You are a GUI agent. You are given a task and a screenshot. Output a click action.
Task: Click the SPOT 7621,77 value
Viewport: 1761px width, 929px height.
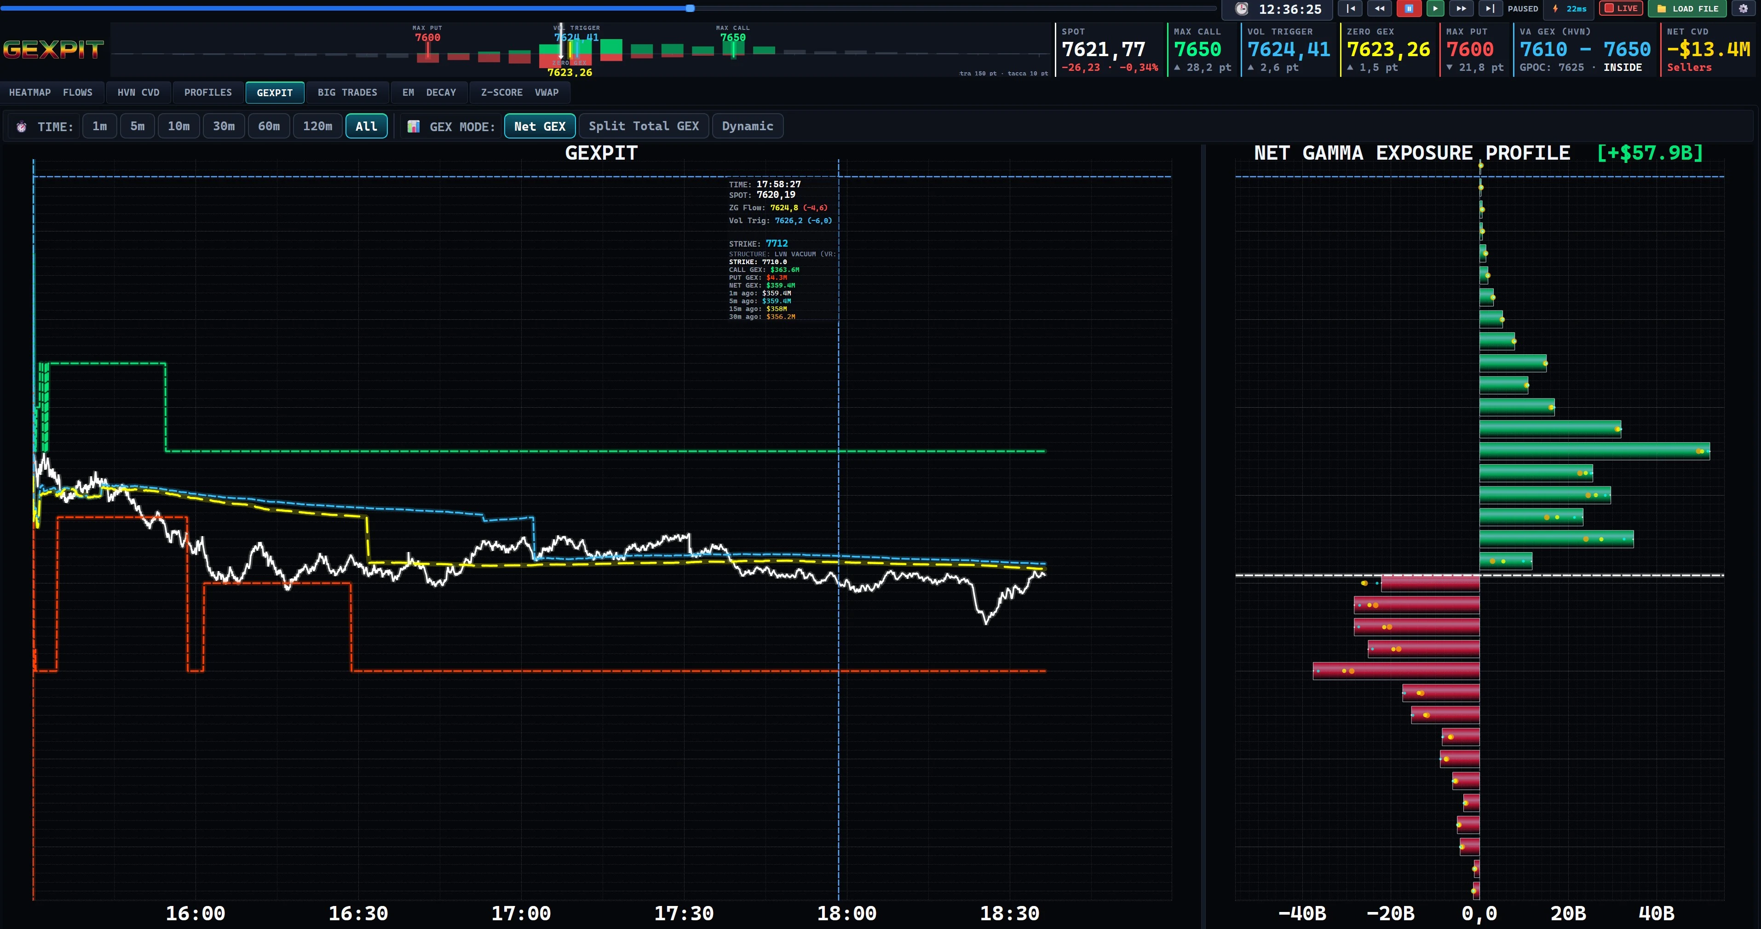click(x=1103, y=49)
